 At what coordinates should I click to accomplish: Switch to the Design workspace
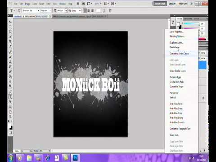[x=172, y=4]
